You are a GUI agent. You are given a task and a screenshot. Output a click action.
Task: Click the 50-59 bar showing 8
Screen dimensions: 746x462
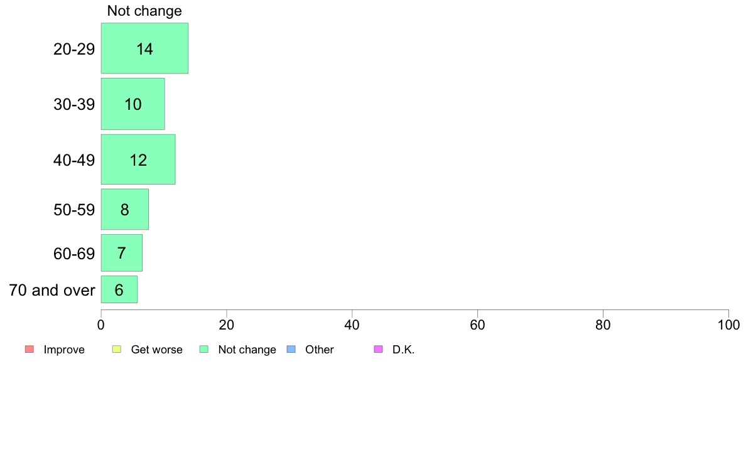tap(125, 210)
